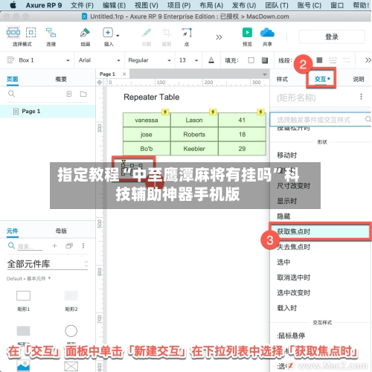Click the widget style manager icon

(x=10, y=60)
